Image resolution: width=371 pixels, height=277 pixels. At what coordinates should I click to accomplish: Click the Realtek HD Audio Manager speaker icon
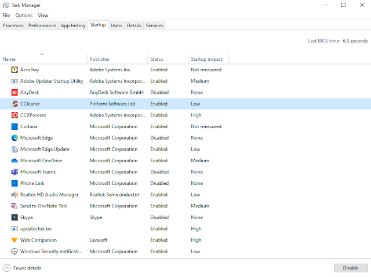(x=14, y=195)
